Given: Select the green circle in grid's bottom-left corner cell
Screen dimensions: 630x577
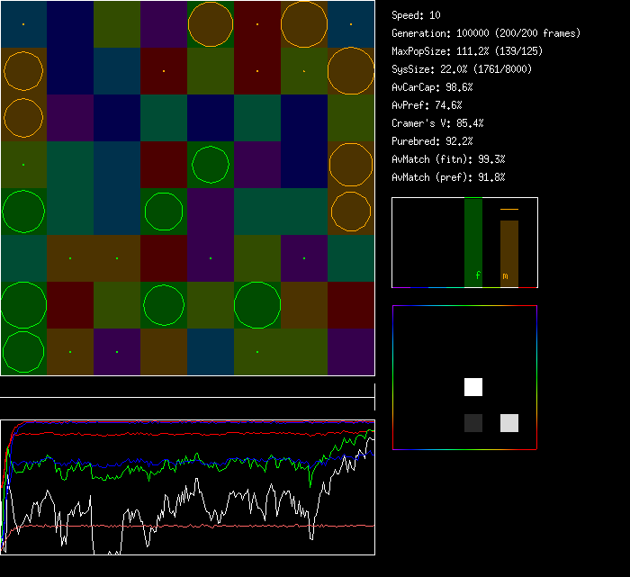Looking at the screenshot, I should [23, 352].
